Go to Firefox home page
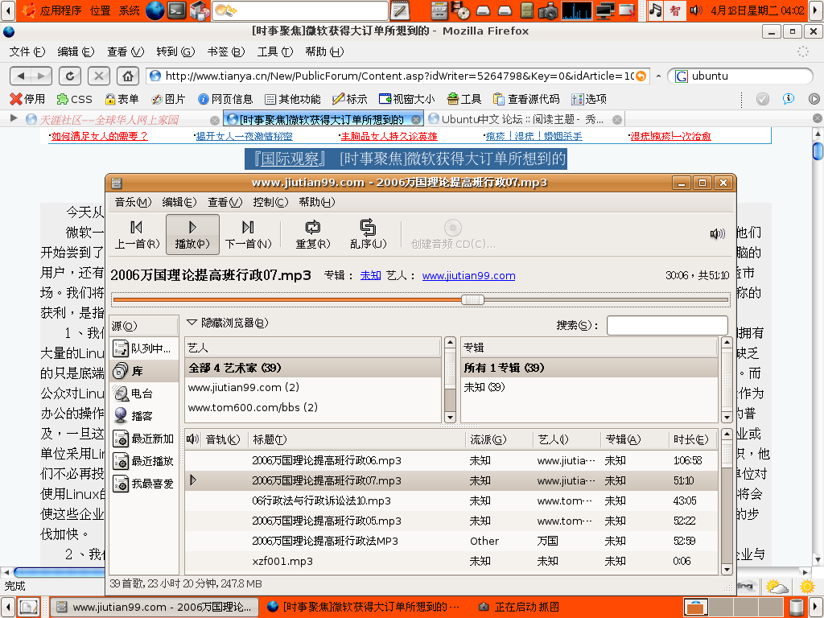Viewport: 824px width, 618px height. [128, 76]
